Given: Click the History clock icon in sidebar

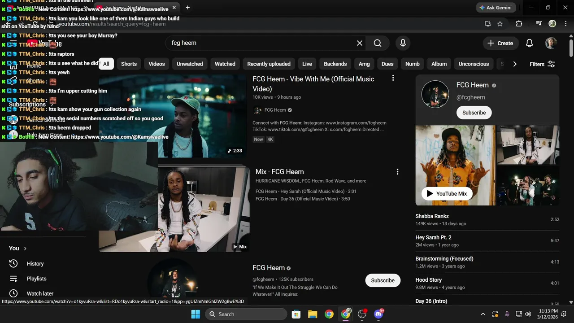Looking at the screenshot, I should tap(13, 263).
